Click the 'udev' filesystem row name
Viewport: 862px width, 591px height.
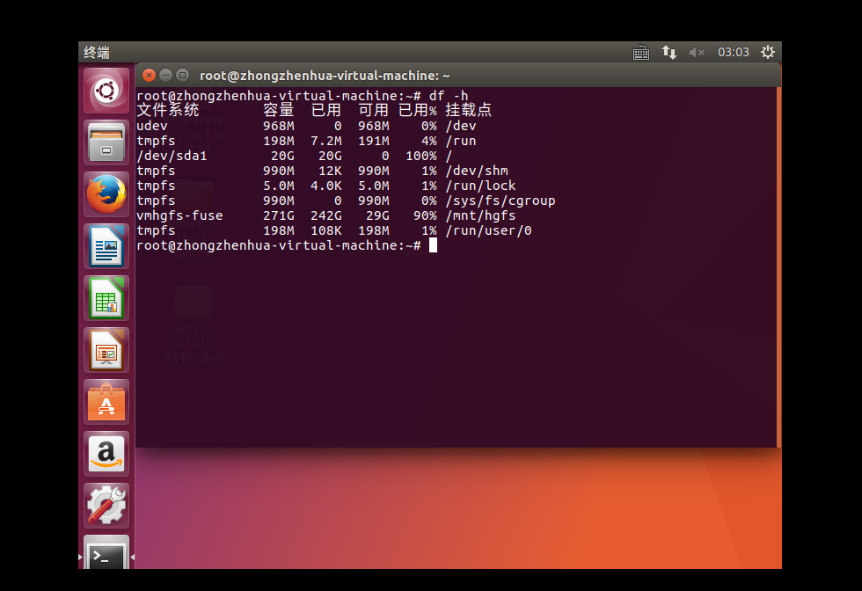(151, 126)
